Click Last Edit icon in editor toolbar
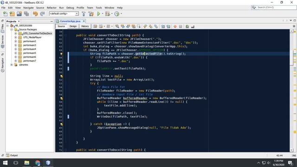Screen dimensions: 297x167 pos(95,26)
